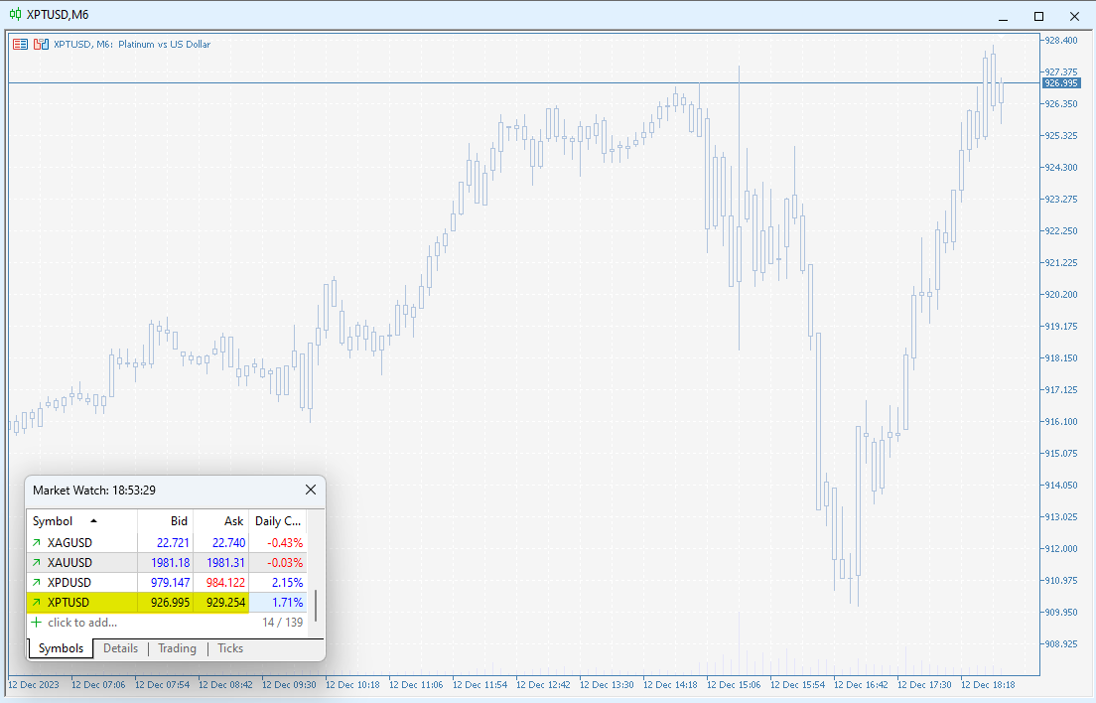Close the Market Watch panel
The height and width of the screenshot is (703, 1096).
click(311, 490)
